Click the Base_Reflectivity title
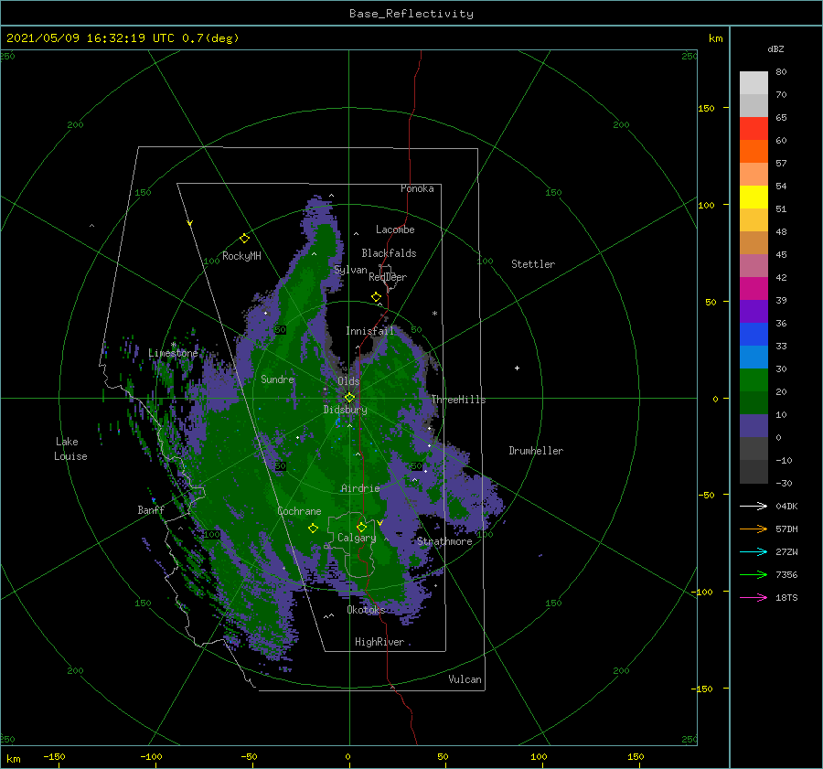823x769 pixels. pos(411,14)
